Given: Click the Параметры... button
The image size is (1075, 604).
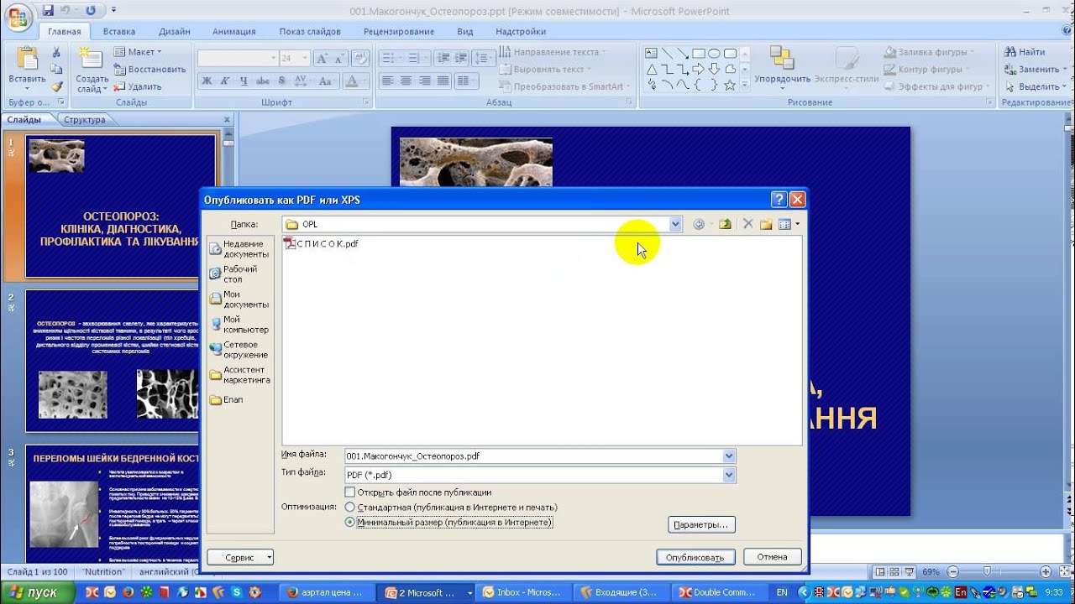Looking at the screenshot, I should [x=701, y=524].
